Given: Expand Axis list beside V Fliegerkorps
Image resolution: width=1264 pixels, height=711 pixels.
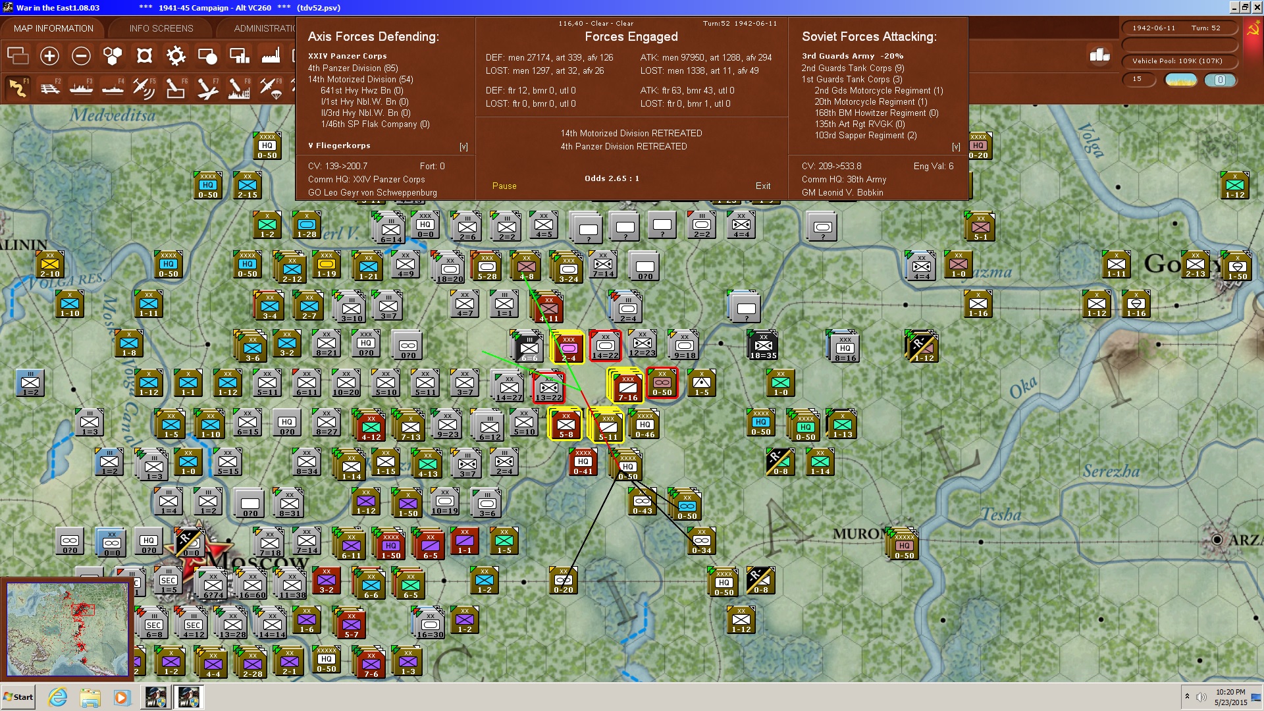Looking at the screenshot, I should tap(463, 147).
